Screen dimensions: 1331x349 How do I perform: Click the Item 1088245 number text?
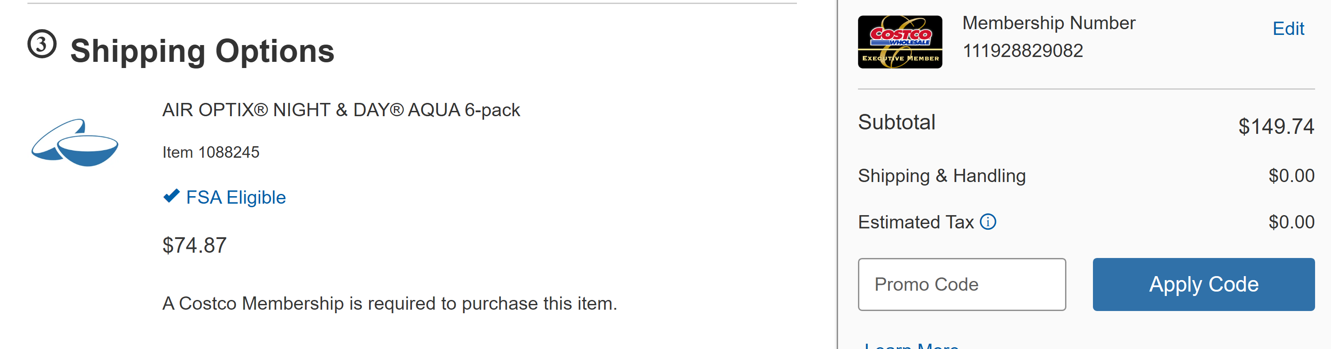point(211,152)
